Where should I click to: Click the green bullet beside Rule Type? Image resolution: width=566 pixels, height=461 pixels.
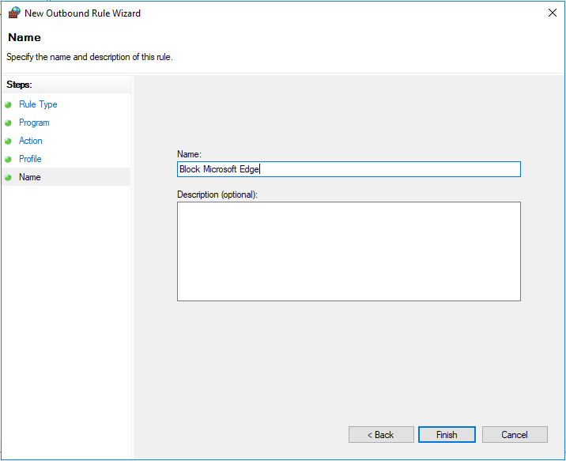[9, 104]
